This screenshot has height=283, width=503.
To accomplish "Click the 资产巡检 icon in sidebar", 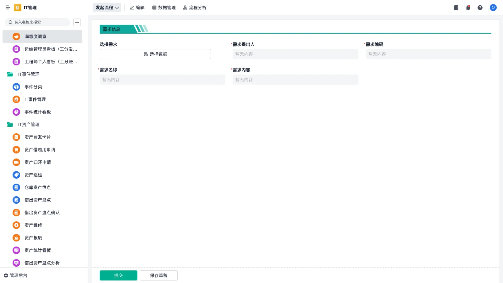I will click(16, 175).
